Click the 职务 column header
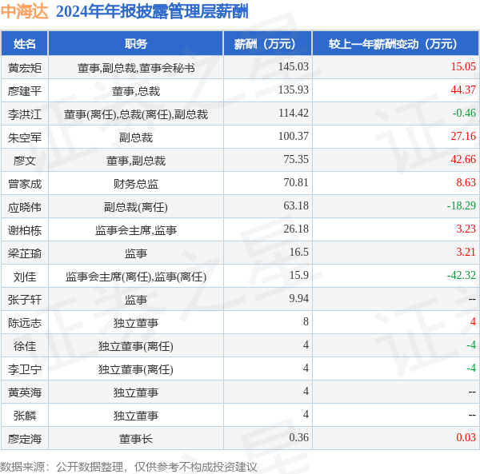Viewport: 480px width, 474px height. pos(136,44)
